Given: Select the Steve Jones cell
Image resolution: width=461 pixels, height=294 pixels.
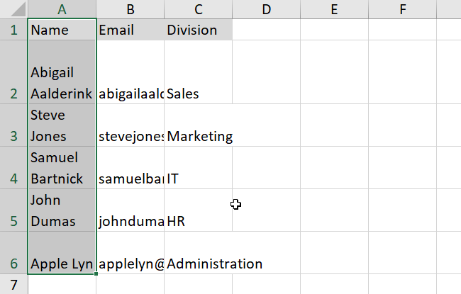Looking at the screenshot, I should 62,125.
